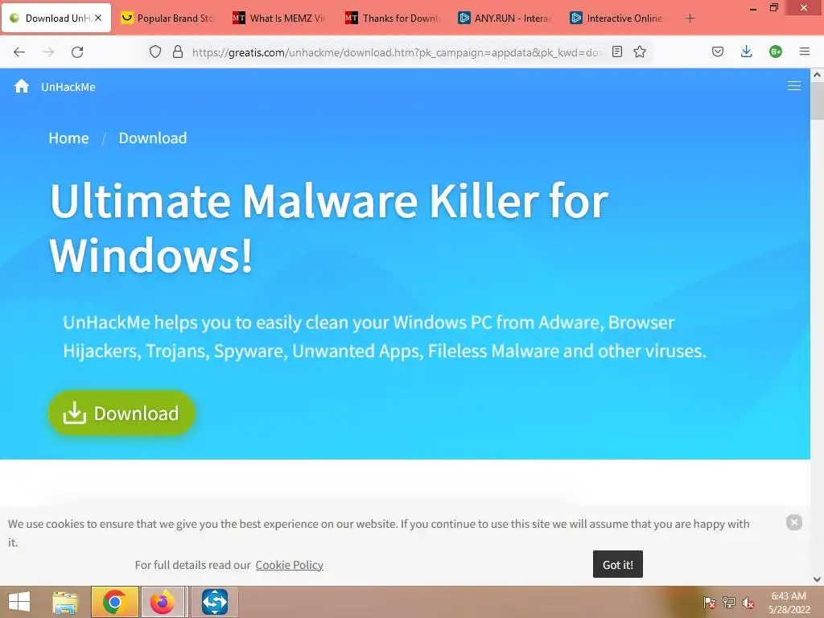Switch to What Is MEMZ Virus tab

280,19
